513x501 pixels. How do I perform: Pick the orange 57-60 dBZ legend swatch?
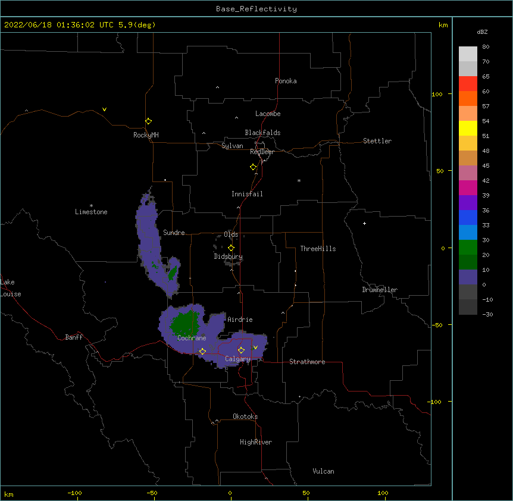pyautogui.click(x=468, y=98)
